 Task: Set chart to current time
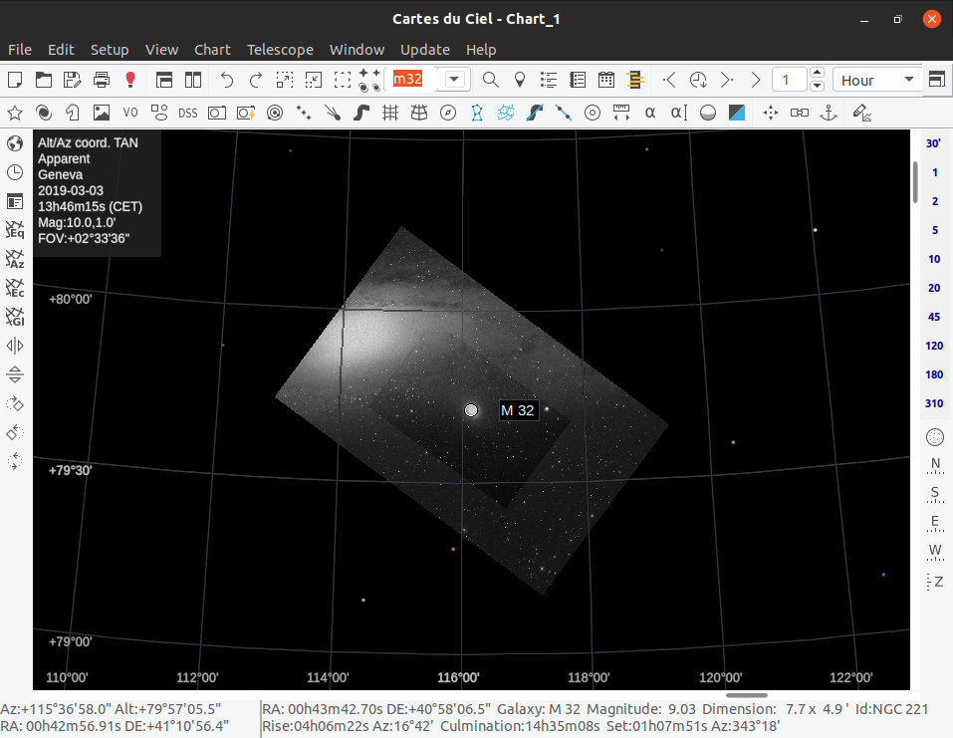698,80
